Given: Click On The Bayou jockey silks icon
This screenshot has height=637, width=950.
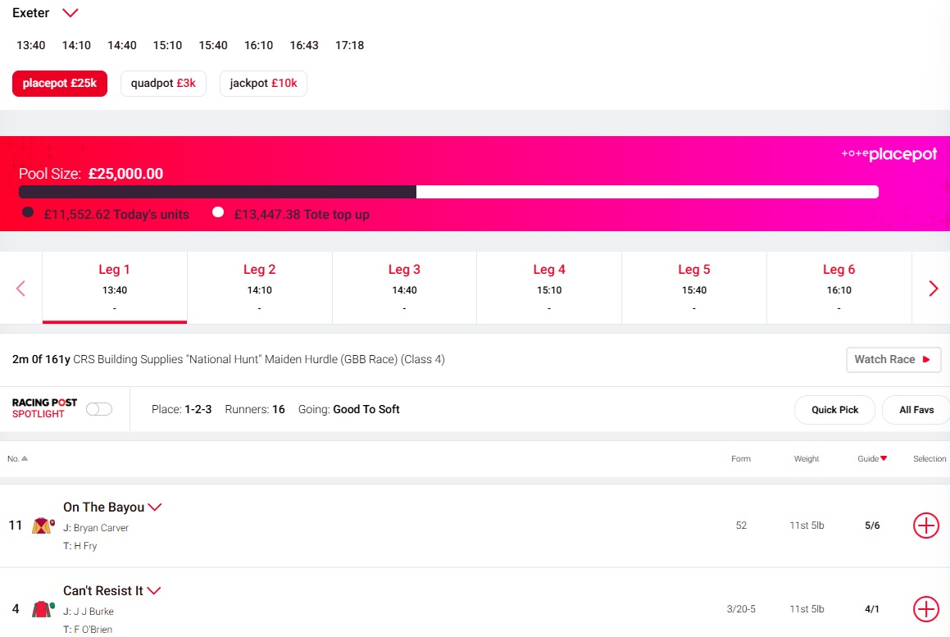Looking at the screenshot, I should (43, 526).
